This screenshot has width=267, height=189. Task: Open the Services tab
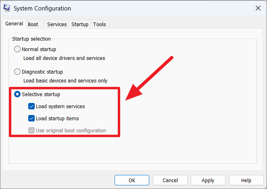tap(57, 24)
